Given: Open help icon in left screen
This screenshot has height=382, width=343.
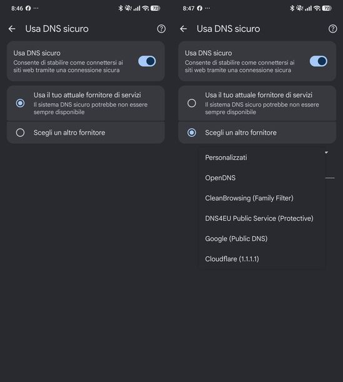Looking at the screenshot, I should pyautogui.click(x=161, y=29).
